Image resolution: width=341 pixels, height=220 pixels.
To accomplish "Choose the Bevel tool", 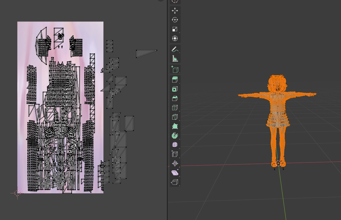I will (175, 98).
